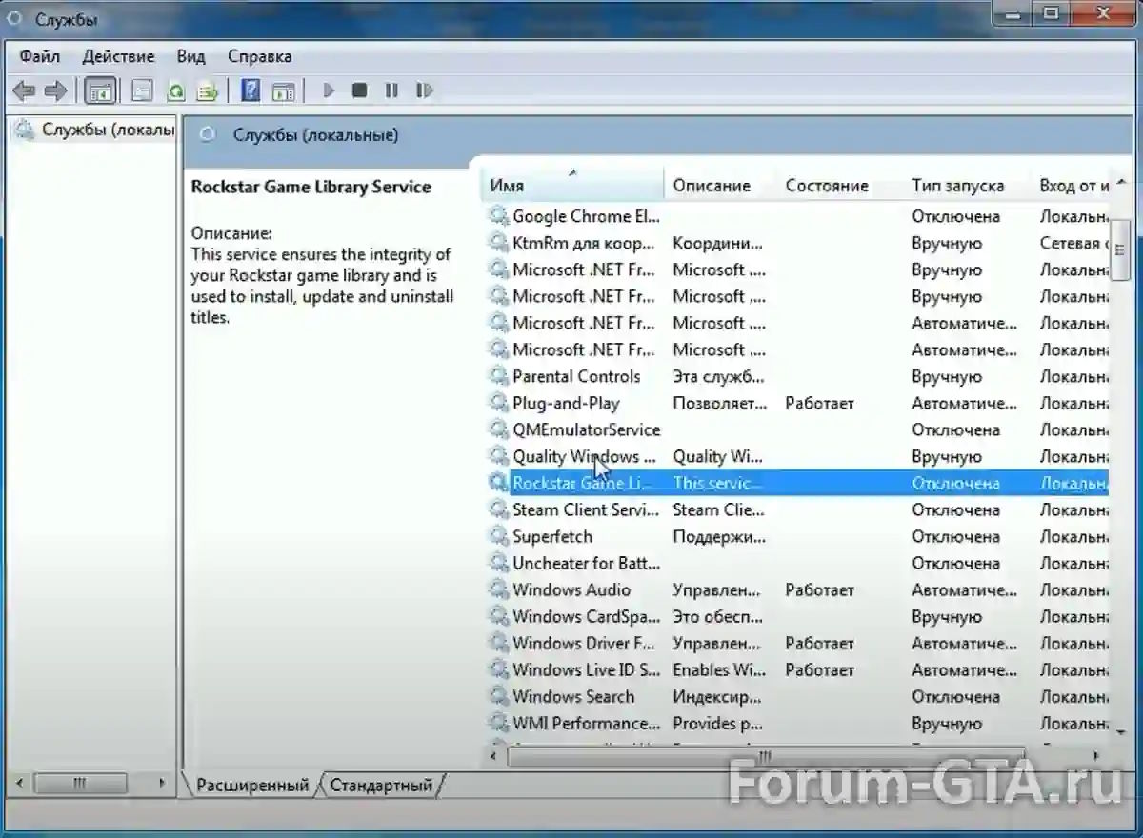This screenshot has height=838, width=1143.
Task: Select Службы (локальные) tree node
Action: point(93,130)
